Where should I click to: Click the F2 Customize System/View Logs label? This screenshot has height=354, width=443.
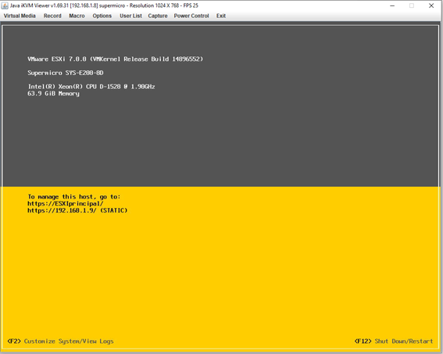pos(60,341)
